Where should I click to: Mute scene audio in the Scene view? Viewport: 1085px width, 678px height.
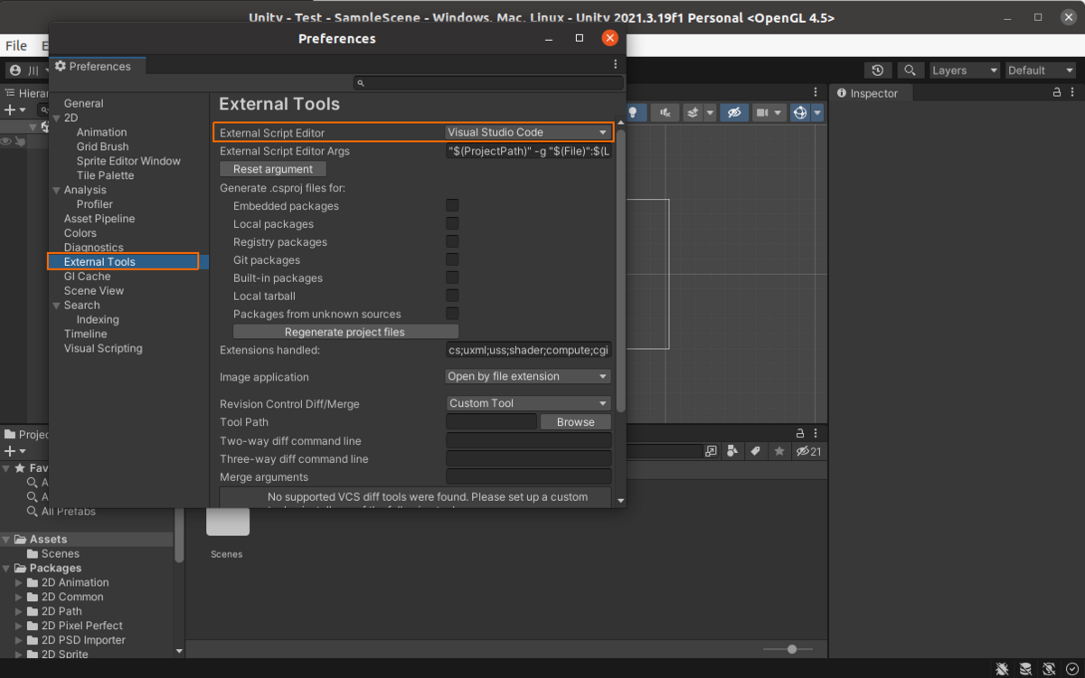click(x=665, y=112)
